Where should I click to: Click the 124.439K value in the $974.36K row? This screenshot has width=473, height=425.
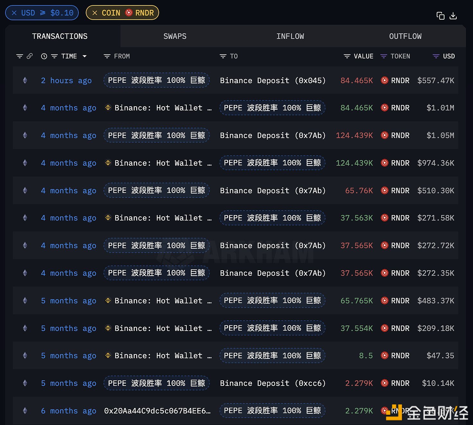[x=354, y=163]
